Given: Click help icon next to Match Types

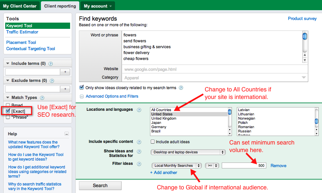Looking at the screenshot, I should [x=42, y=98].
